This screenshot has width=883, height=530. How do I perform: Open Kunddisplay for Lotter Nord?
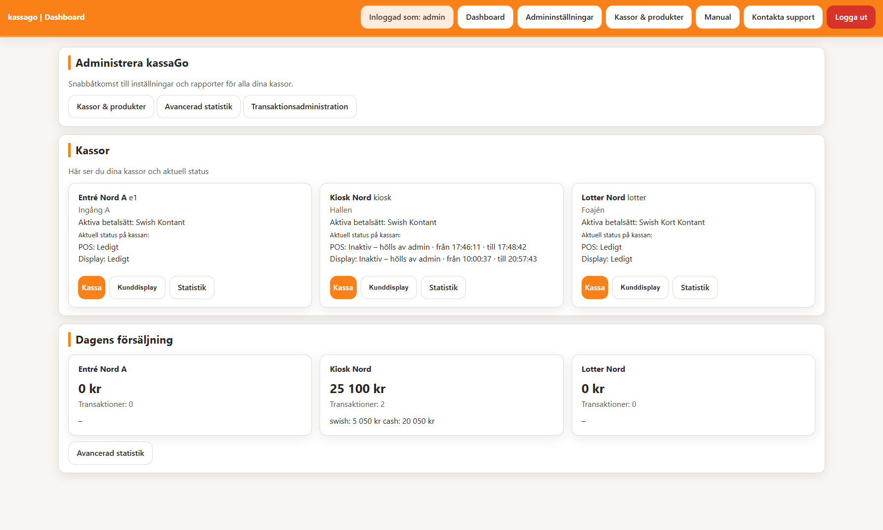click(x=640, y=288)
